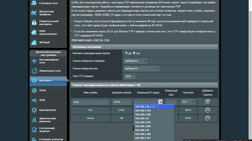
Task: Remove the Хахах rule minus icon
Action: (208, 118)
